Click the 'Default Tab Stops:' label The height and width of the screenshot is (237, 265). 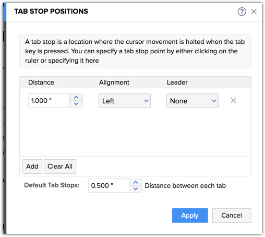(x=52, y=185)
